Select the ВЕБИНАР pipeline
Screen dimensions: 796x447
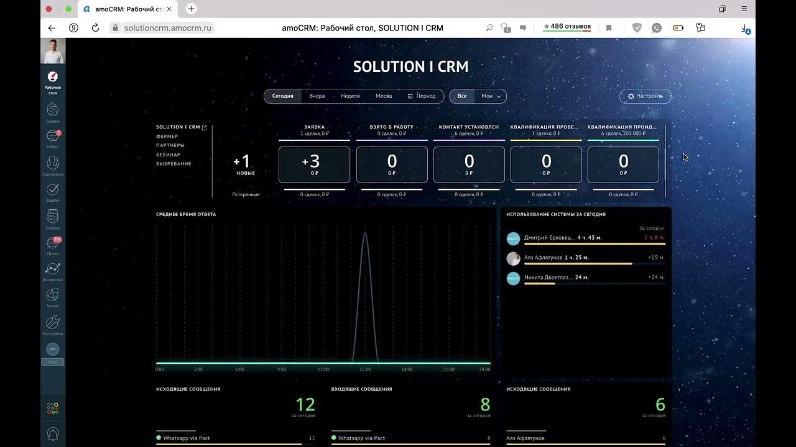(169, 155)
